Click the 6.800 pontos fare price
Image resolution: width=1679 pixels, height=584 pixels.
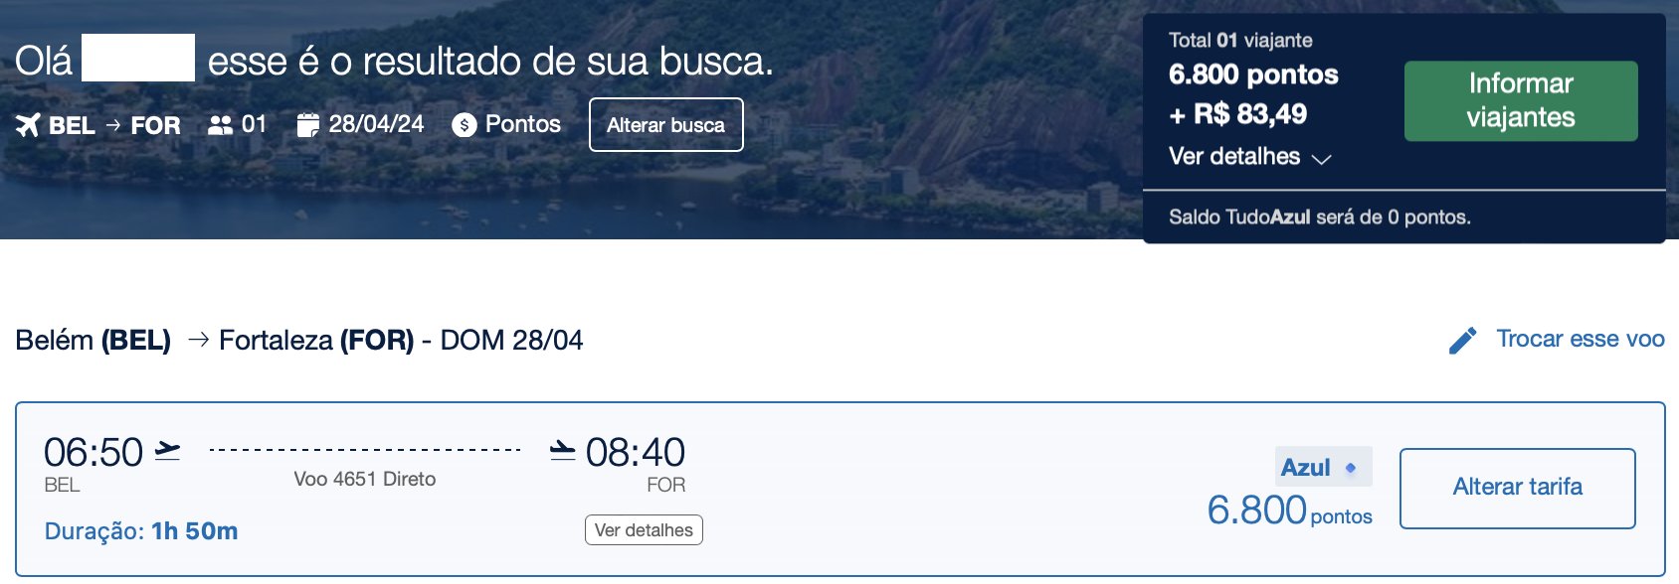point(1289,511)
